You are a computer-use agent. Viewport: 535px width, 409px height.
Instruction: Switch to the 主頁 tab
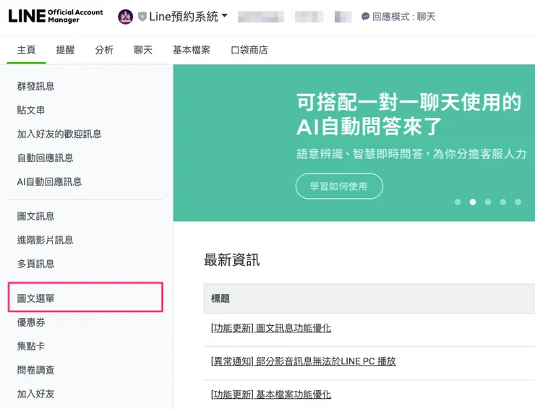[x=26, y=50]
